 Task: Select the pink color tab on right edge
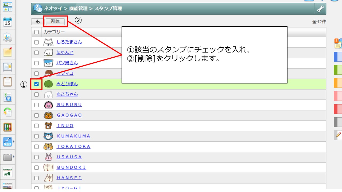(338, 96)
